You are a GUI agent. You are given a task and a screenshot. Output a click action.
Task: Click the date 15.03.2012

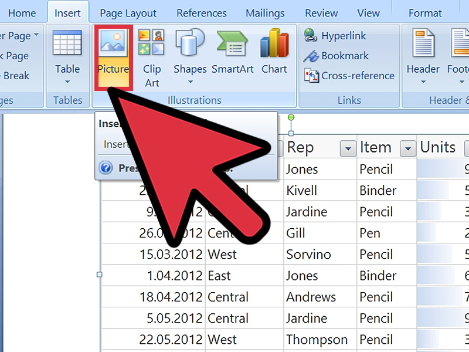[171, 255]
